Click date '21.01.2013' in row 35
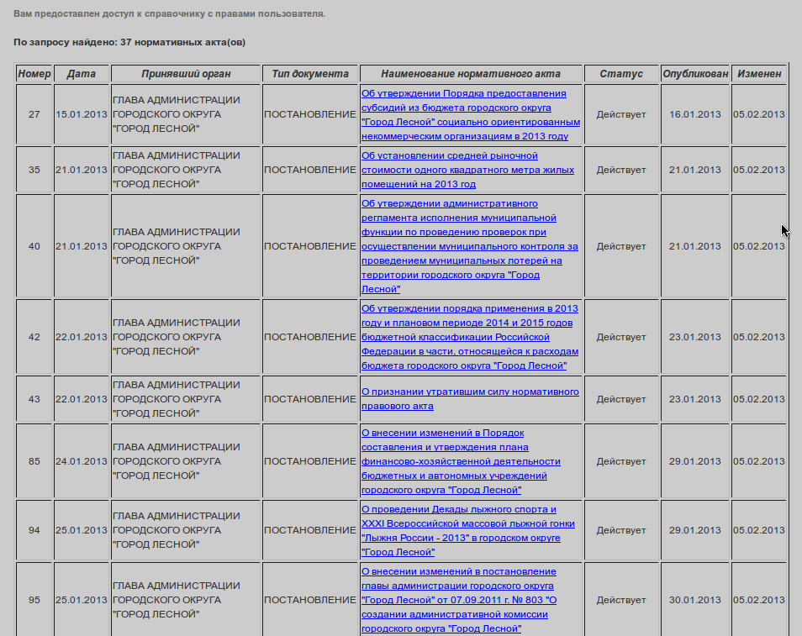Image resolution: width=802 pixels, height=636 pixels. (82, 170)
